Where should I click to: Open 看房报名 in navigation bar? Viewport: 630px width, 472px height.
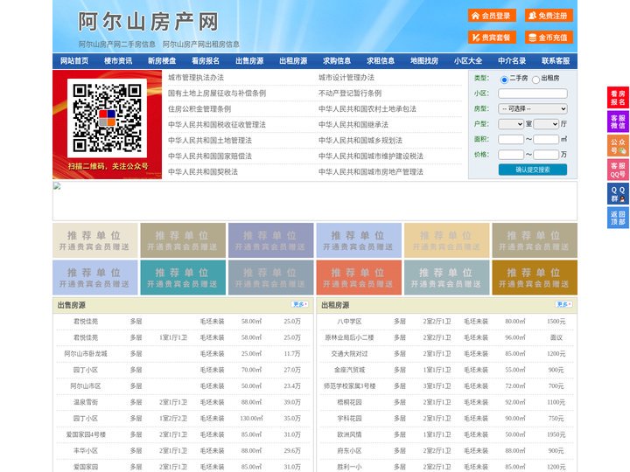(206, 61)
